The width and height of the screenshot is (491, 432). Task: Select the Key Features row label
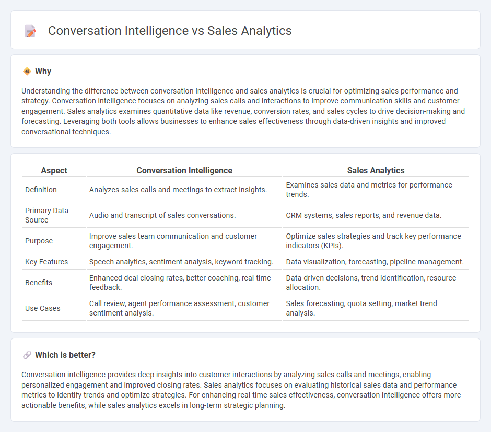(46, 262)
